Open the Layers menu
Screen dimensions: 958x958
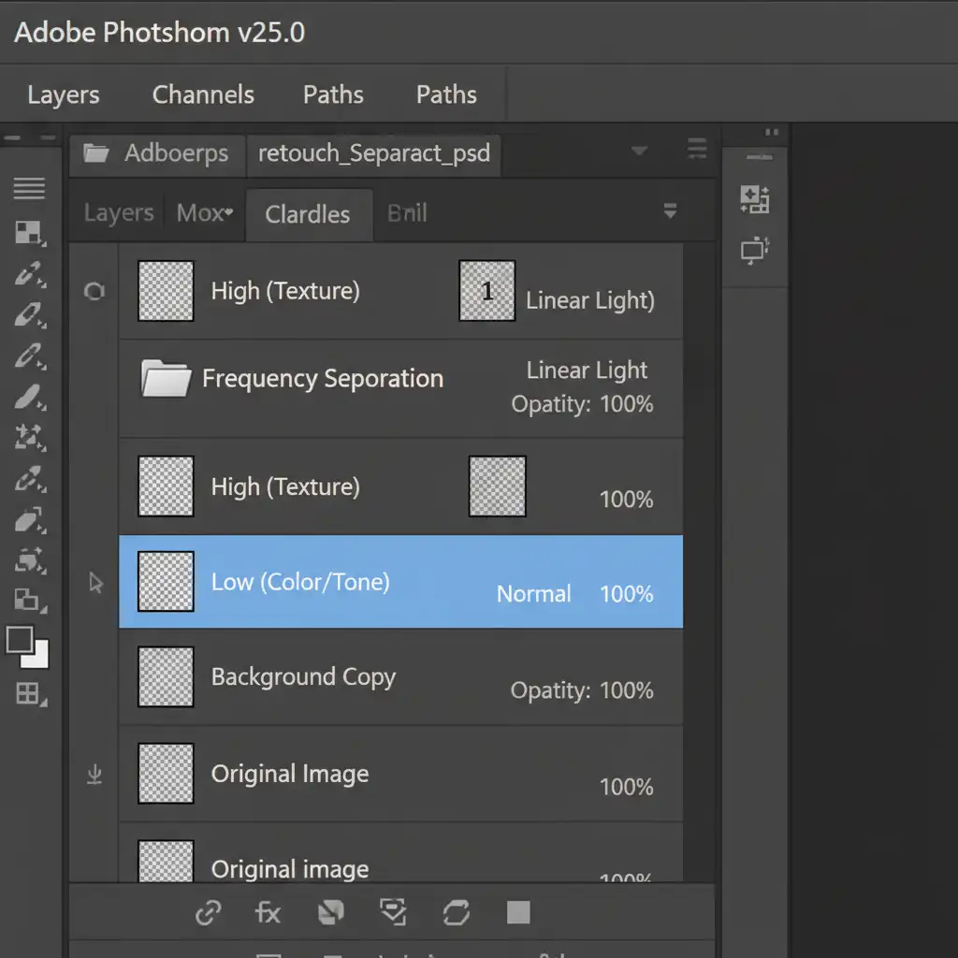[x=63, y=94]
